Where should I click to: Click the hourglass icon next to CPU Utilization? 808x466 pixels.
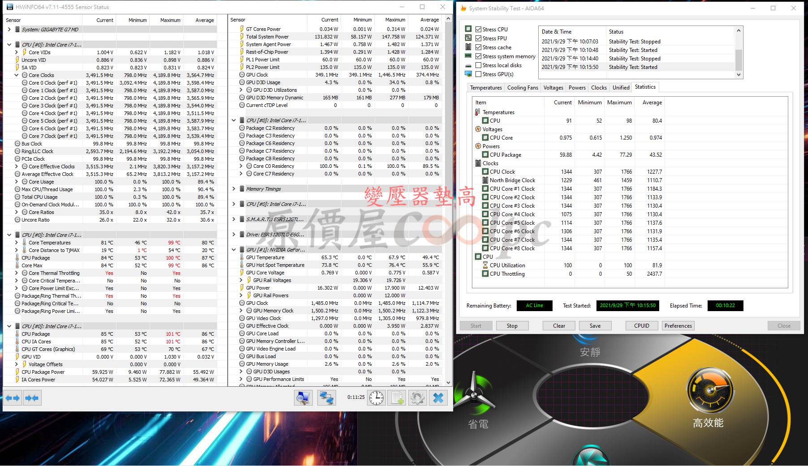pos(485,265)
